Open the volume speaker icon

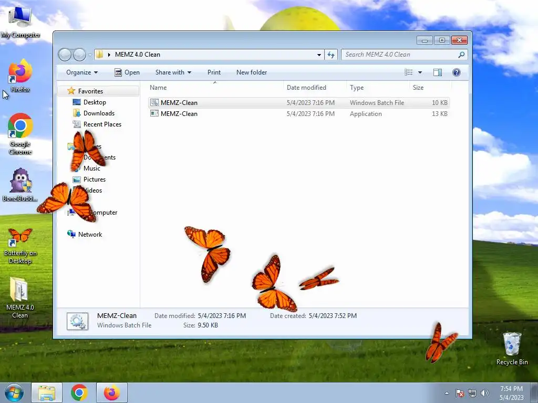click(x=485, y=393)
